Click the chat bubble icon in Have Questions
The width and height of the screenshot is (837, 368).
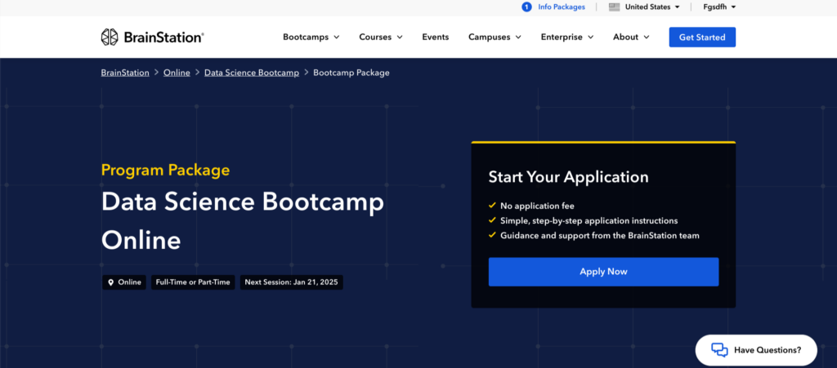click(719, 350)
